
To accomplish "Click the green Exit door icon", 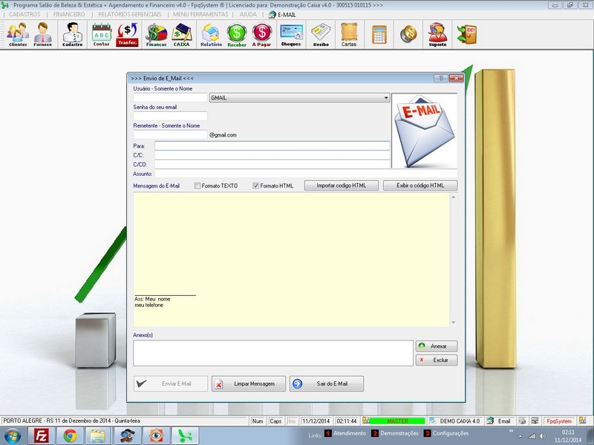I will click(467, 34).
